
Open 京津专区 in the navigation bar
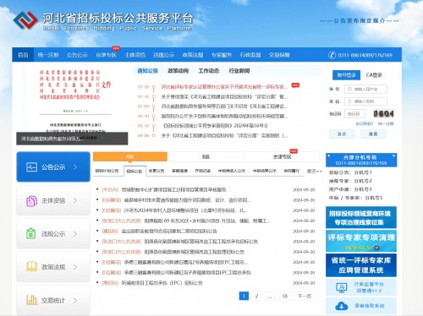[x=106, y=55]
